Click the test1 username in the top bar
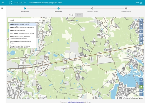 tap(137, 3)
